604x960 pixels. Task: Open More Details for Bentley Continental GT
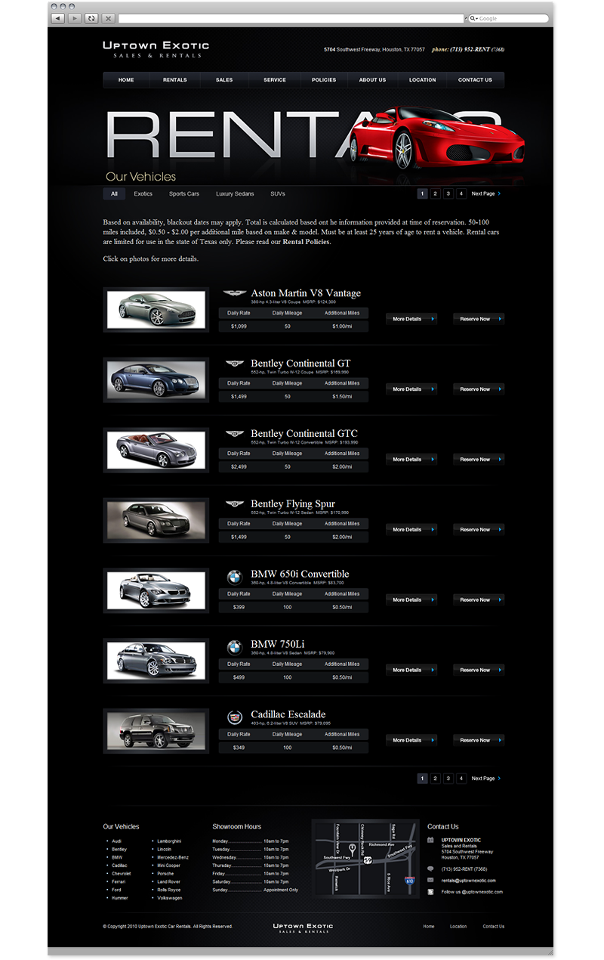coord(411,389)
